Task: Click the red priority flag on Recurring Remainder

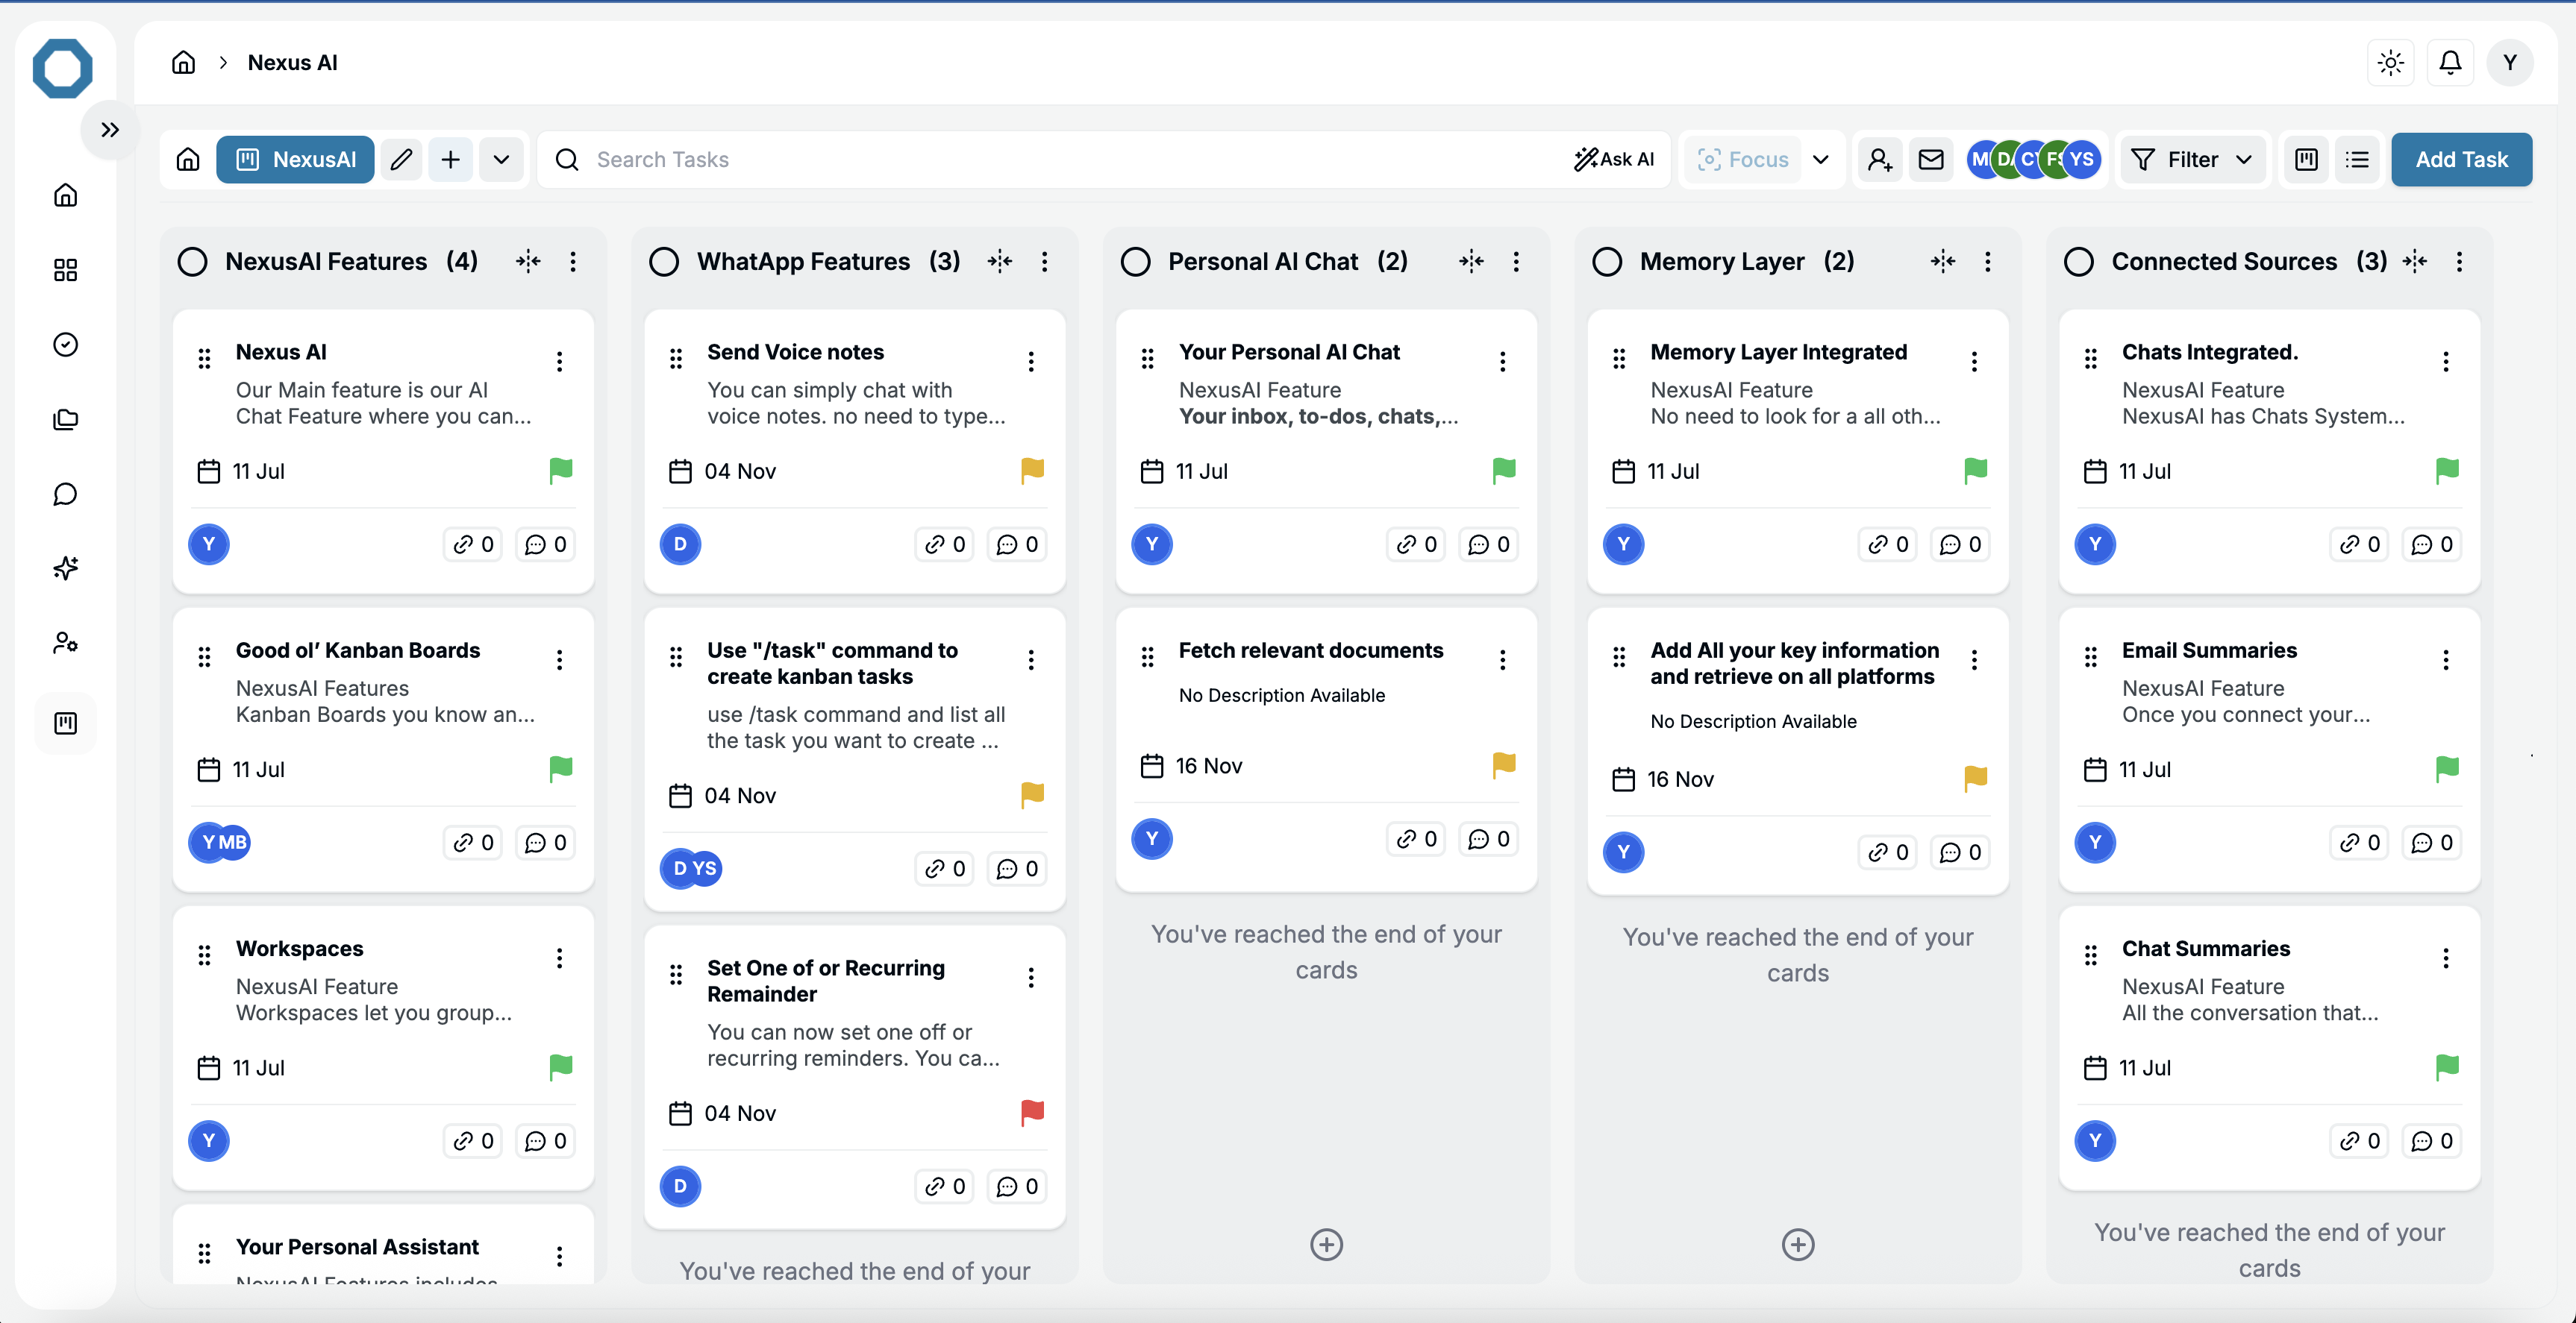Action: 1032,1112
